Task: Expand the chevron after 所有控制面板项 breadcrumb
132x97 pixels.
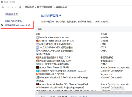Action: click(x=54, y=7)
